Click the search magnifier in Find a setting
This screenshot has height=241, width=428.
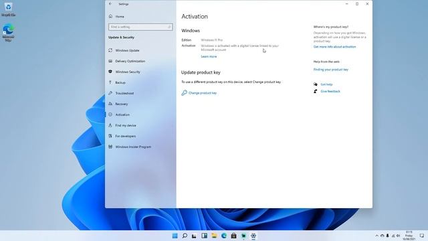(x=169, y=27)
